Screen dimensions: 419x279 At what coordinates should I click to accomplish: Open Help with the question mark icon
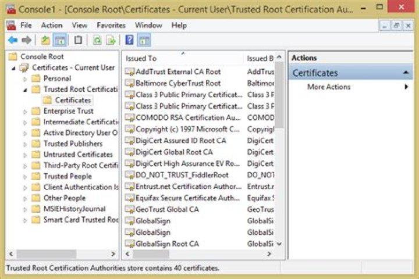point(129,40)
